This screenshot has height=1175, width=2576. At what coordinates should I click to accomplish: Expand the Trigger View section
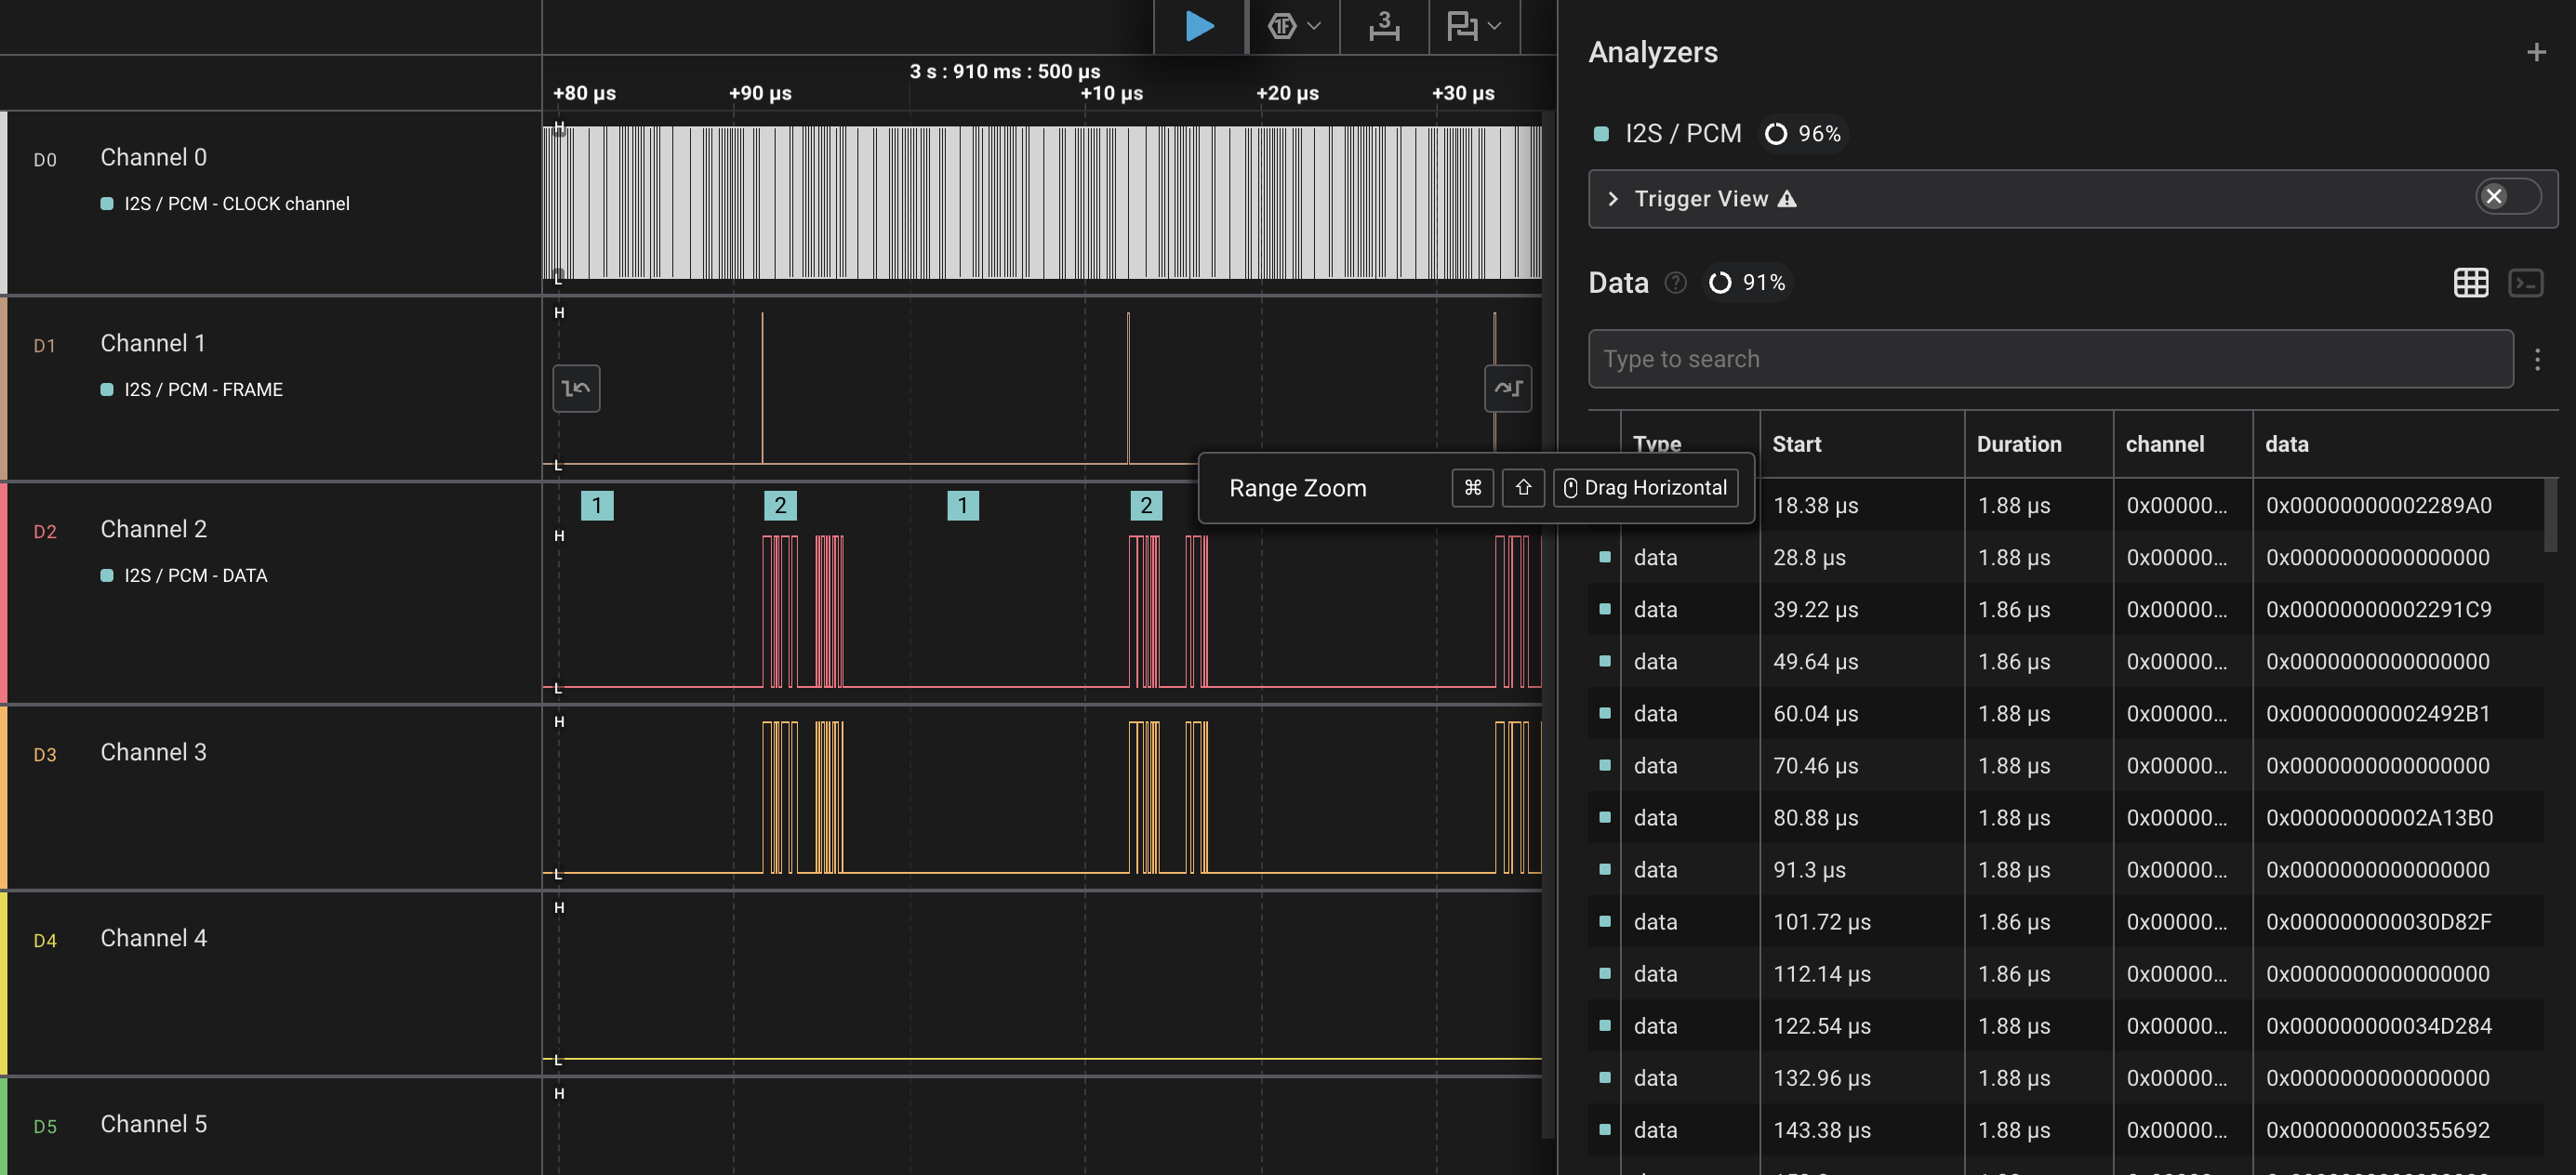[1613, 199]
